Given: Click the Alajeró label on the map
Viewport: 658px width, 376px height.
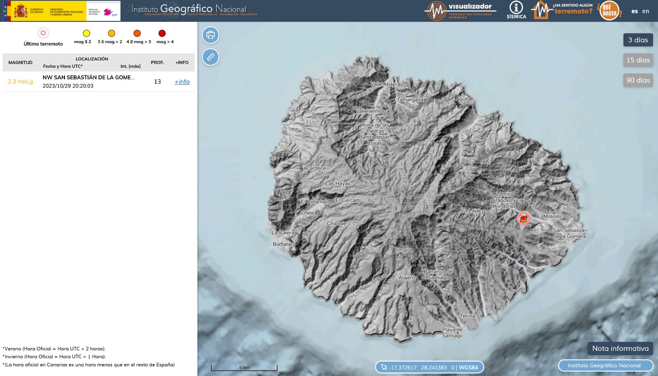Looking at the screenshot, I should (x=407, y=278).
